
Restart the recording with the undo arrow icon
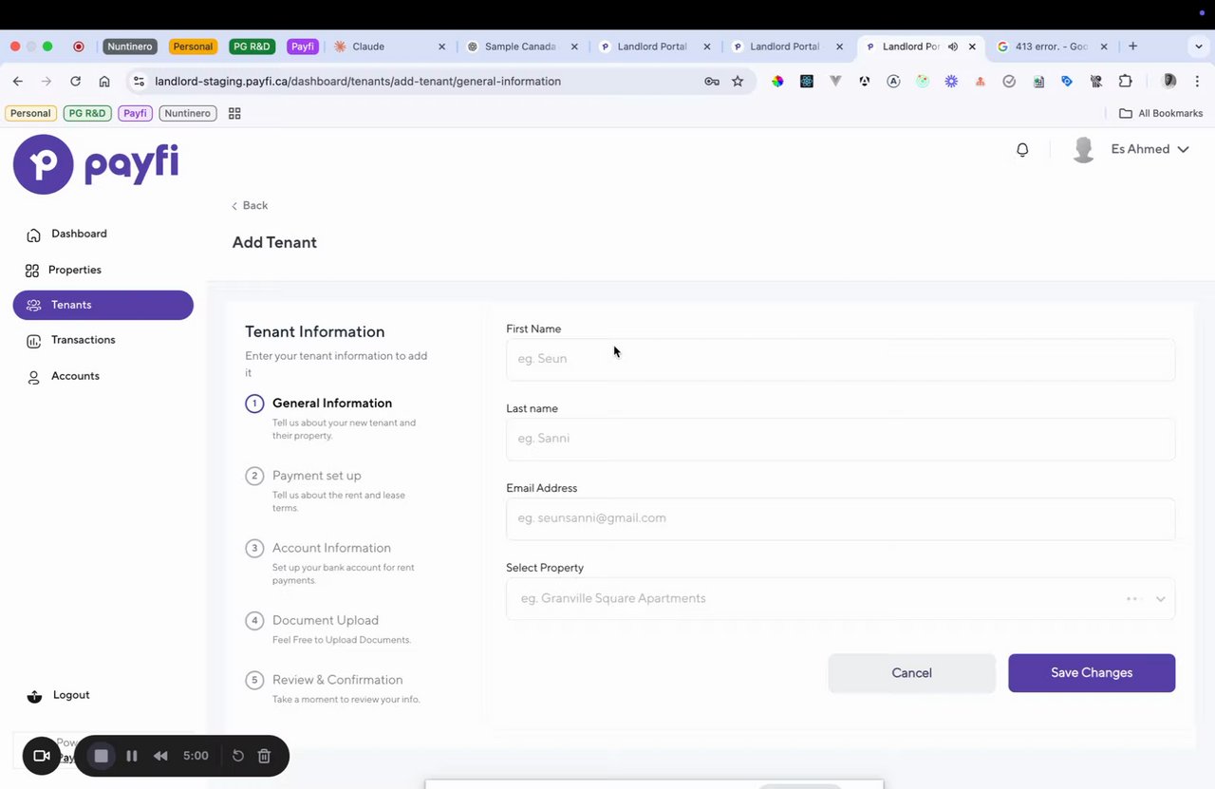(238, 756)
